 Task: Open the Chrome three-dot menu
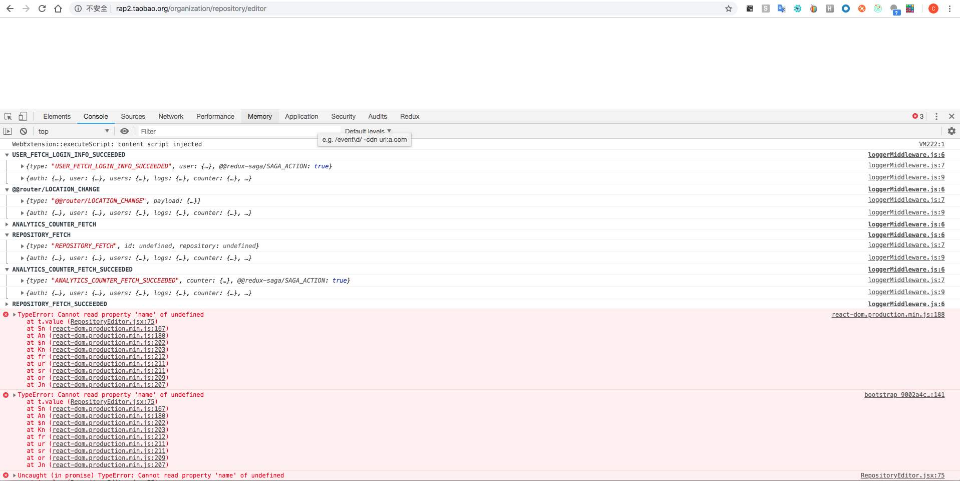tap(949, 9)
